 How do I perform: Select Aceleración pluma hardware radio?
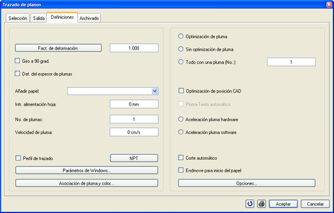point(181,119)
